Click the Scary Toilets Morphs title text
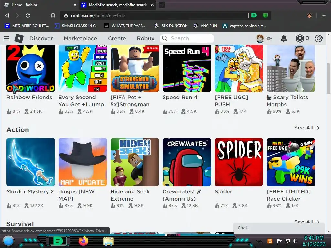The image size is (331, 248). click(287, 101)
